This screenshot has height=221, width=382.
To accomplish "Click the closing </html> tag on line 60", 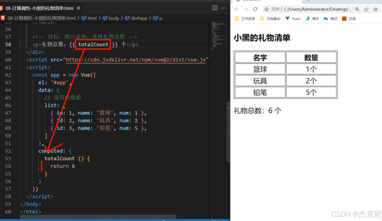I will tap(31, 212).
